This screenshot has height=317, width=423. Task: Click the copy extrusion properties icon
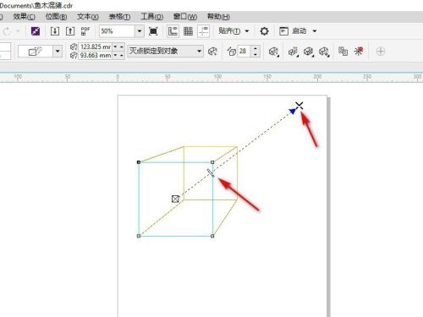343,52
